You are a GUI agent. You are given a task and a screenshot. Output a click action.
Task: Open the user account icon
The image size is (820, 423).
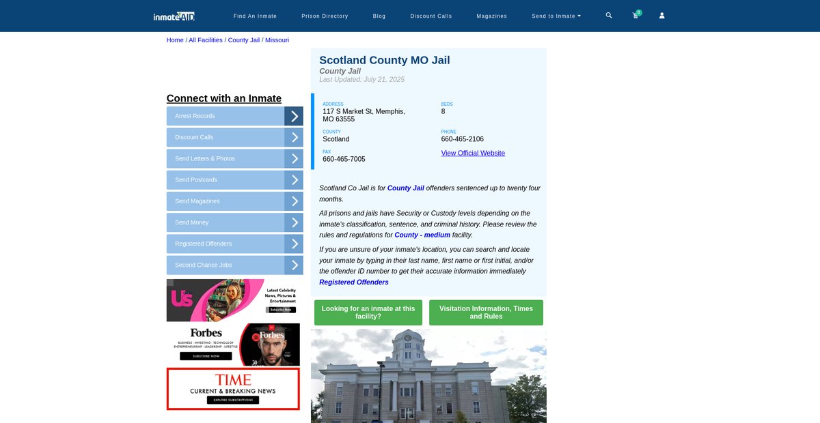[x=661, y=15]
